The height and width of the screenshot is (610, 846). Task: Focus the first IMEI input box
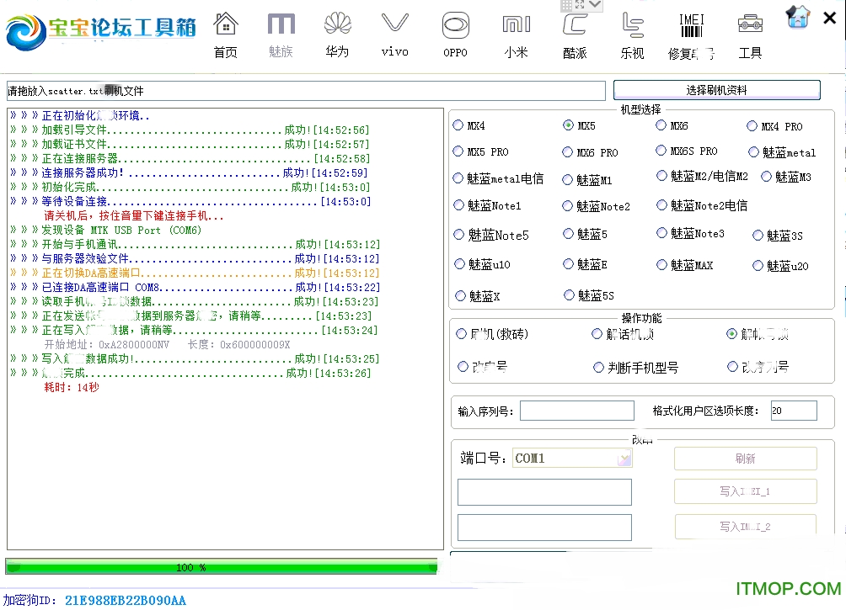pos(544,492)
